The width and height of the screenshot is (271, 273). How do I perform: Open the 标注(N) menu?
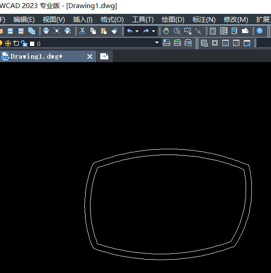204,20
